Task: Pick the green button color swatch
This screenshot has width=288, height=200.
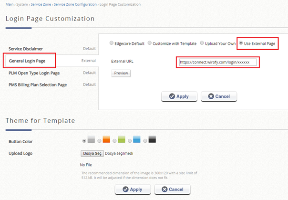Action: [121, 140]
